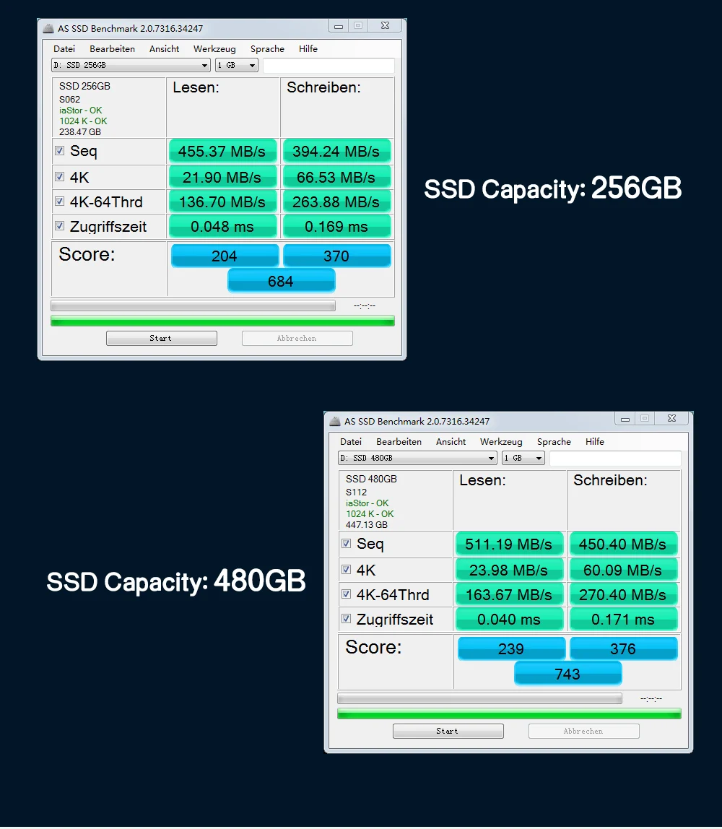Click the AS SSD app icon in the 256GB window title bar
This screenshot has height=829, width=722.
48,27
